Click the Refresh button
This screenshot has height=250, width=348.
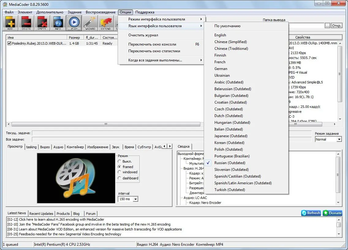[x=311, y=213]
